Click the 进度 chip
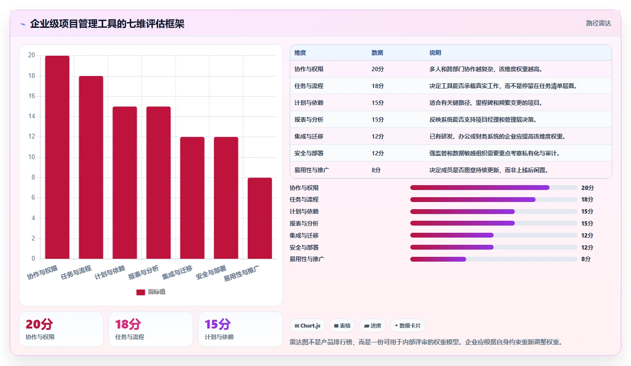This screenshot has width=631, height=366. (x=373, y=326)
